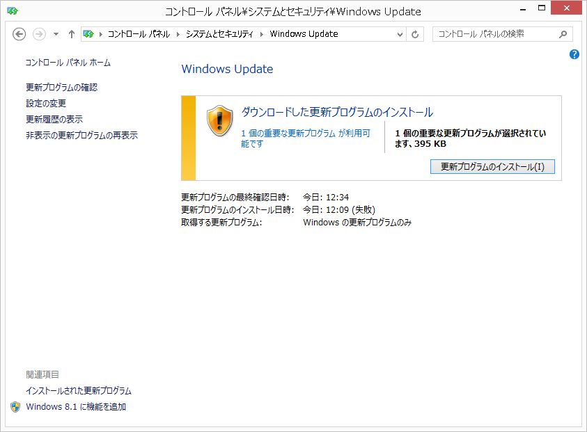Click 非表示の更新プログラムの再表示 link

[82, 136]
